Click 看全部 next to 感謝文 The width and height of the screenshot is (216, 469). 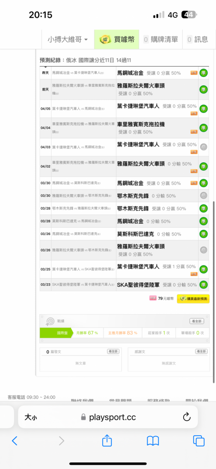point(201,351)
